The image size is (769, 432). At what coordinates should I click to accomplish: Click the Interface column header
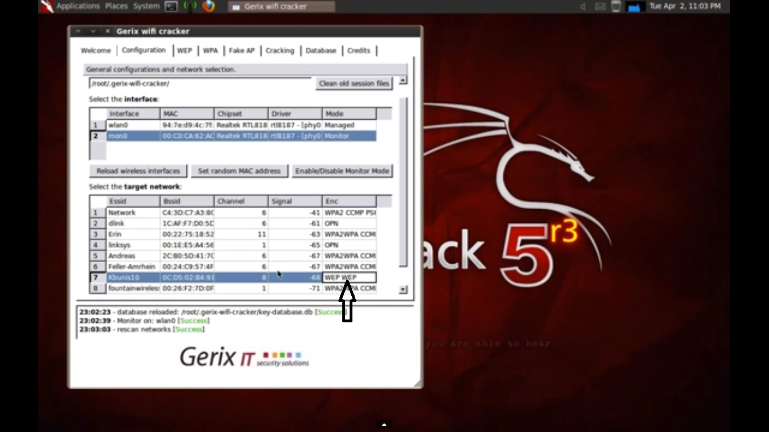(x=133, y=114)
